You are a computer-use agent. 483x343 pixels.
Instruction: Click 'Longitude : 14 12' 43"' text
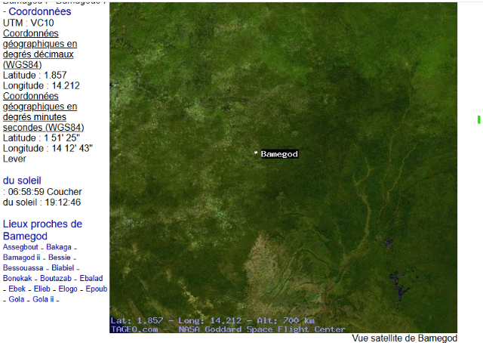[48, 148]
